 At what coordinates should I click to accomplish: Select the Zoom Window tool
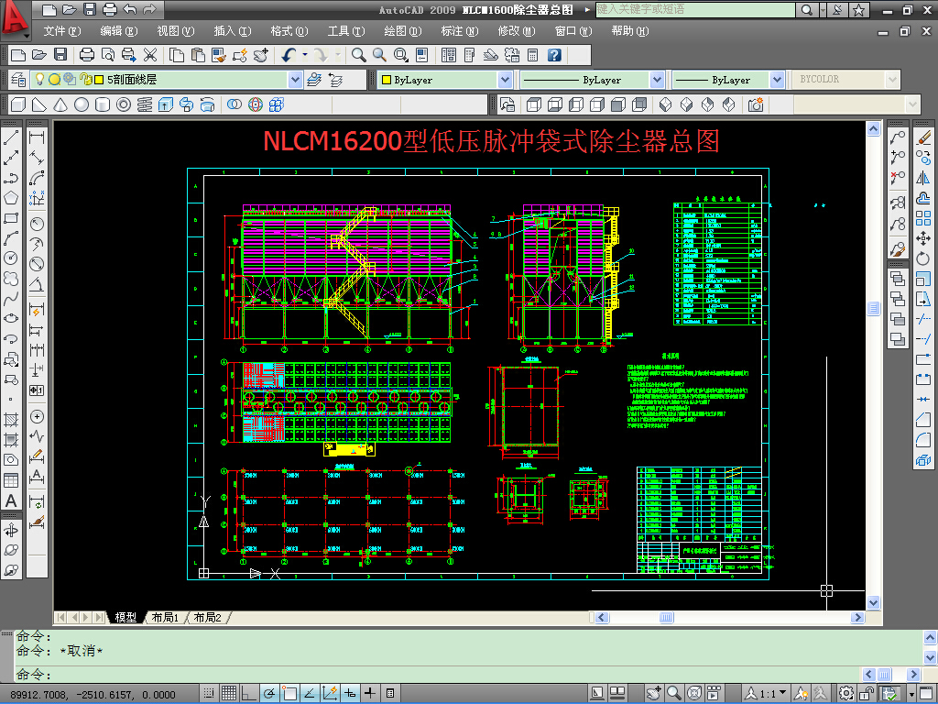pos(400,55)
